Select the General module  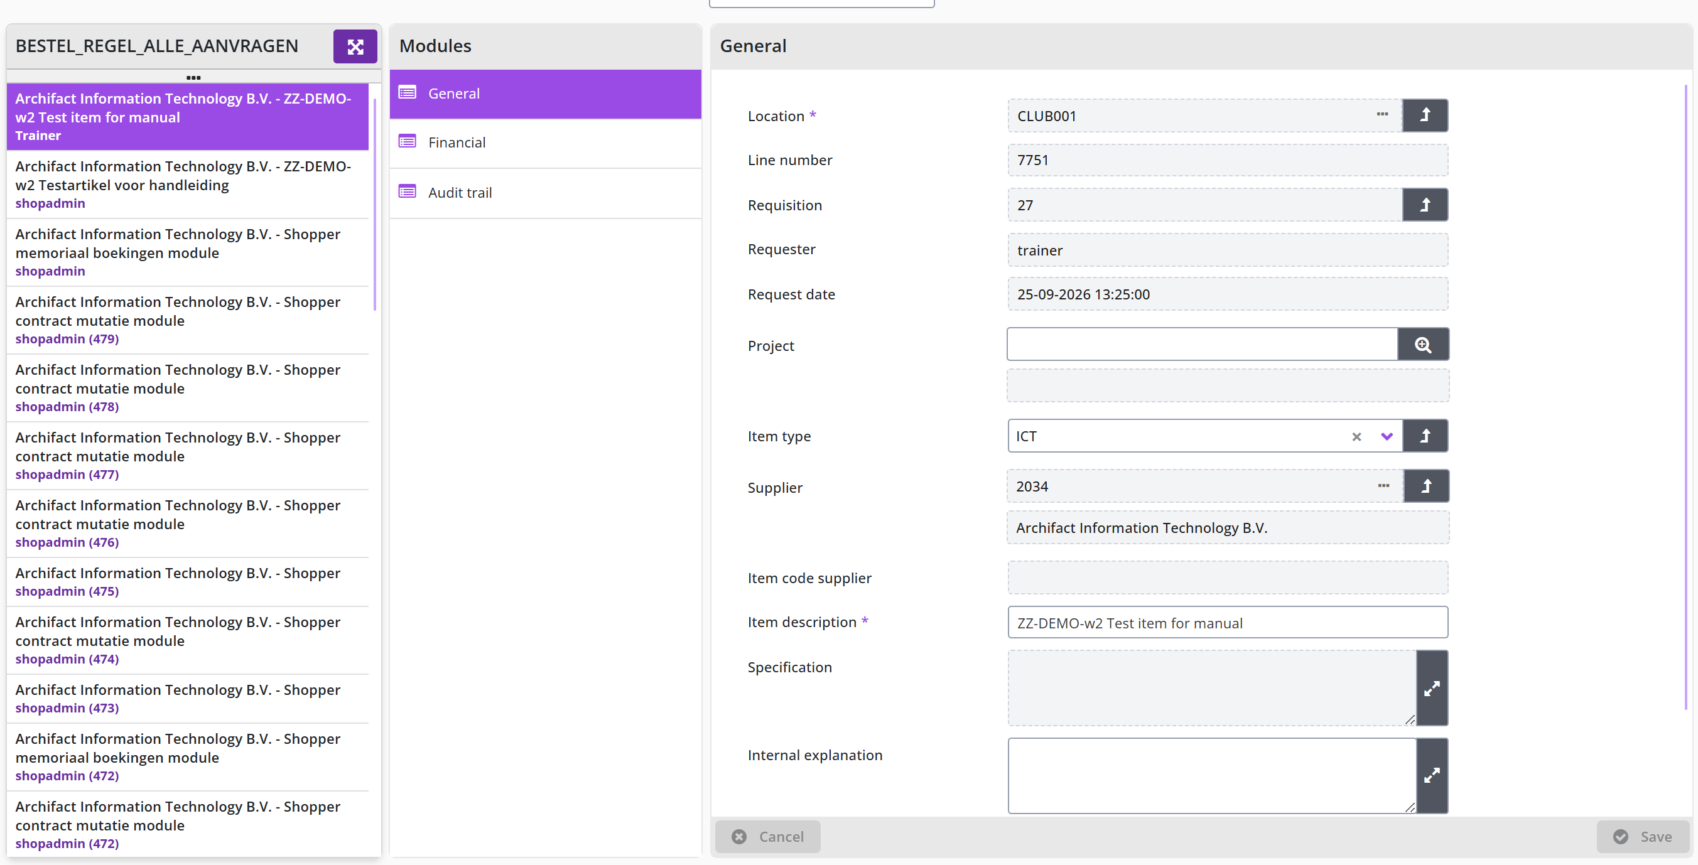[545, 94]
